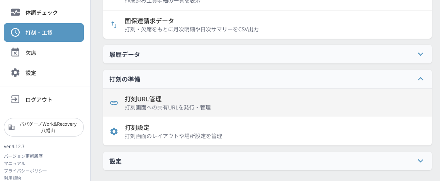Open 打刻・工賃 in the sidebar menu

(44, 32)
